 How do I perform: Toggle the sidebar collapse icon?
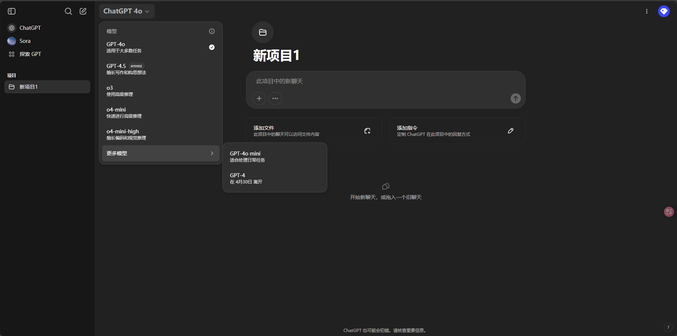12,11
